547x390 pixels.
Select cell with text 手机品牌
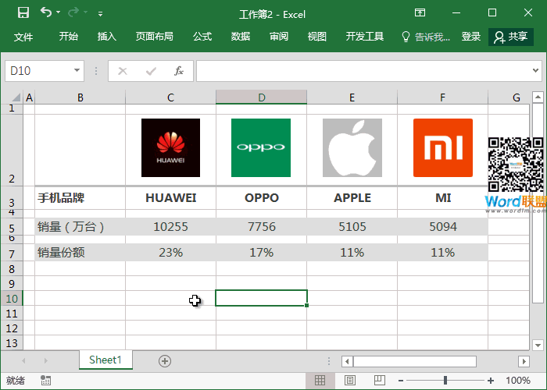(80, 198)
